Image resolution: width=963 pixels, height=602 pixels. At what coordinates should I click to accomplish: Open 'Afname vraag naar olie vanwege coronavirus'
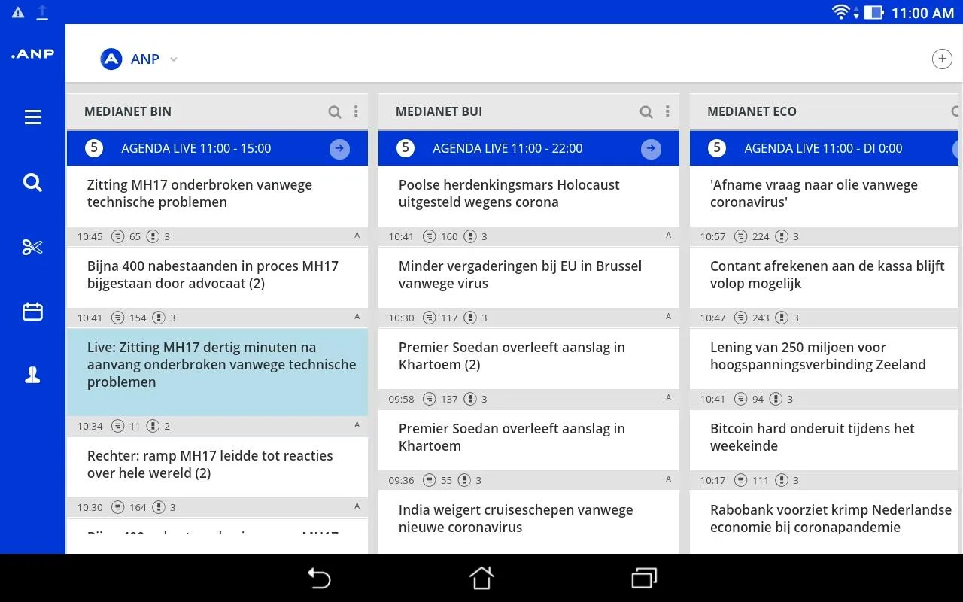pos(825,196)
